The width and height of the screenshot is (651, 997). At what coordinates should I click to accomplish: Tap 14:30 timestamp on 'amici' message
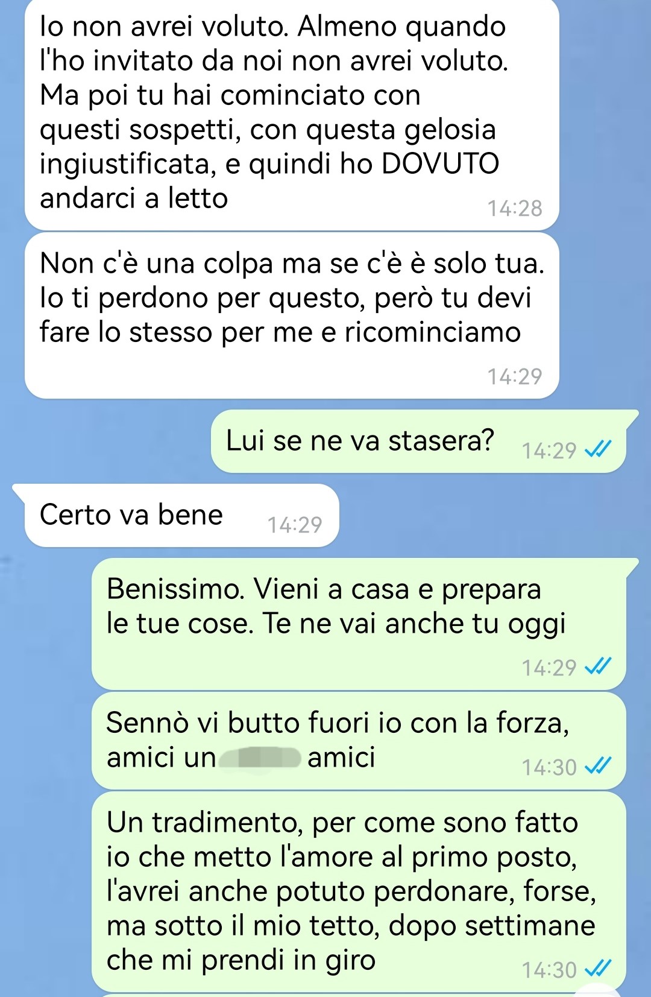pos(549,767)
